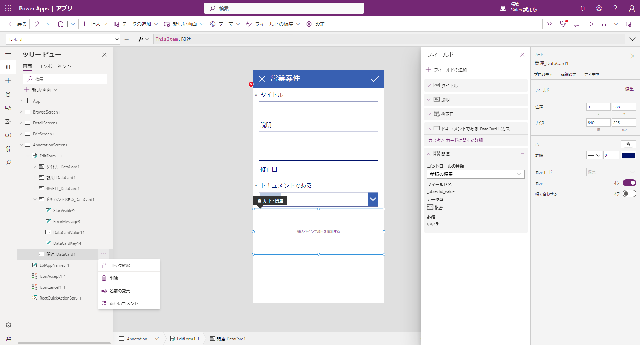Select IconAccept1_1 in tree view
The image size is (640, 345).
coord(53,276)
